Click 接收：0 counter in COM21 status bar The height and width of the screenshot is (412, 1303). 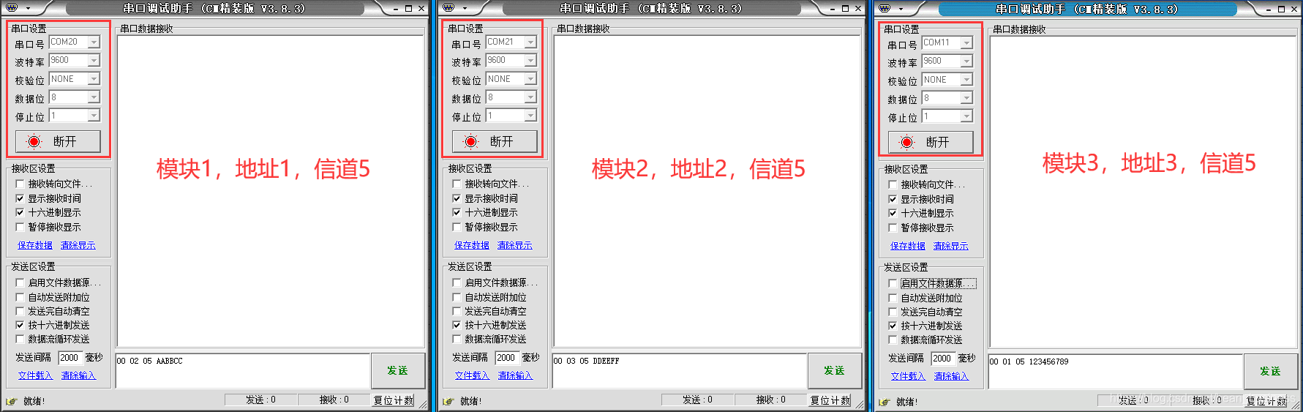[x=770, y=400]
